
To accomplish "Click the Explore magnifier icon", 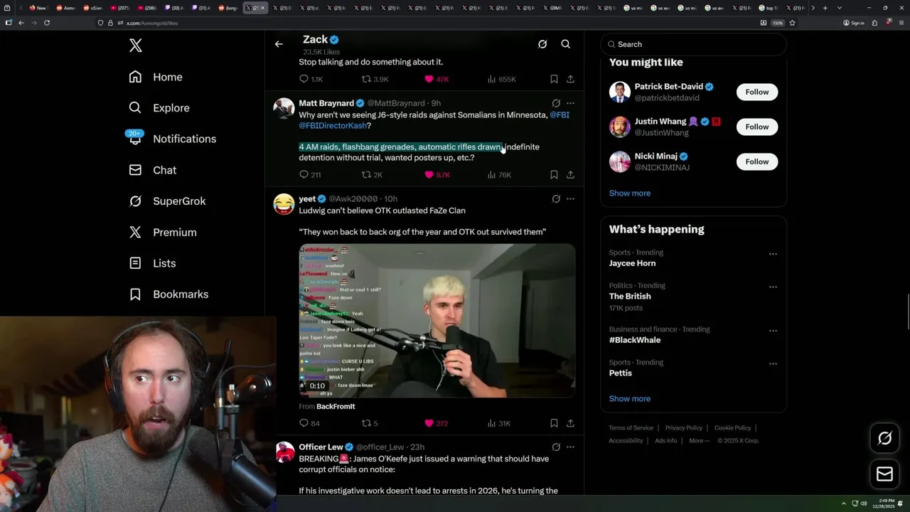I will coord(135,108).
